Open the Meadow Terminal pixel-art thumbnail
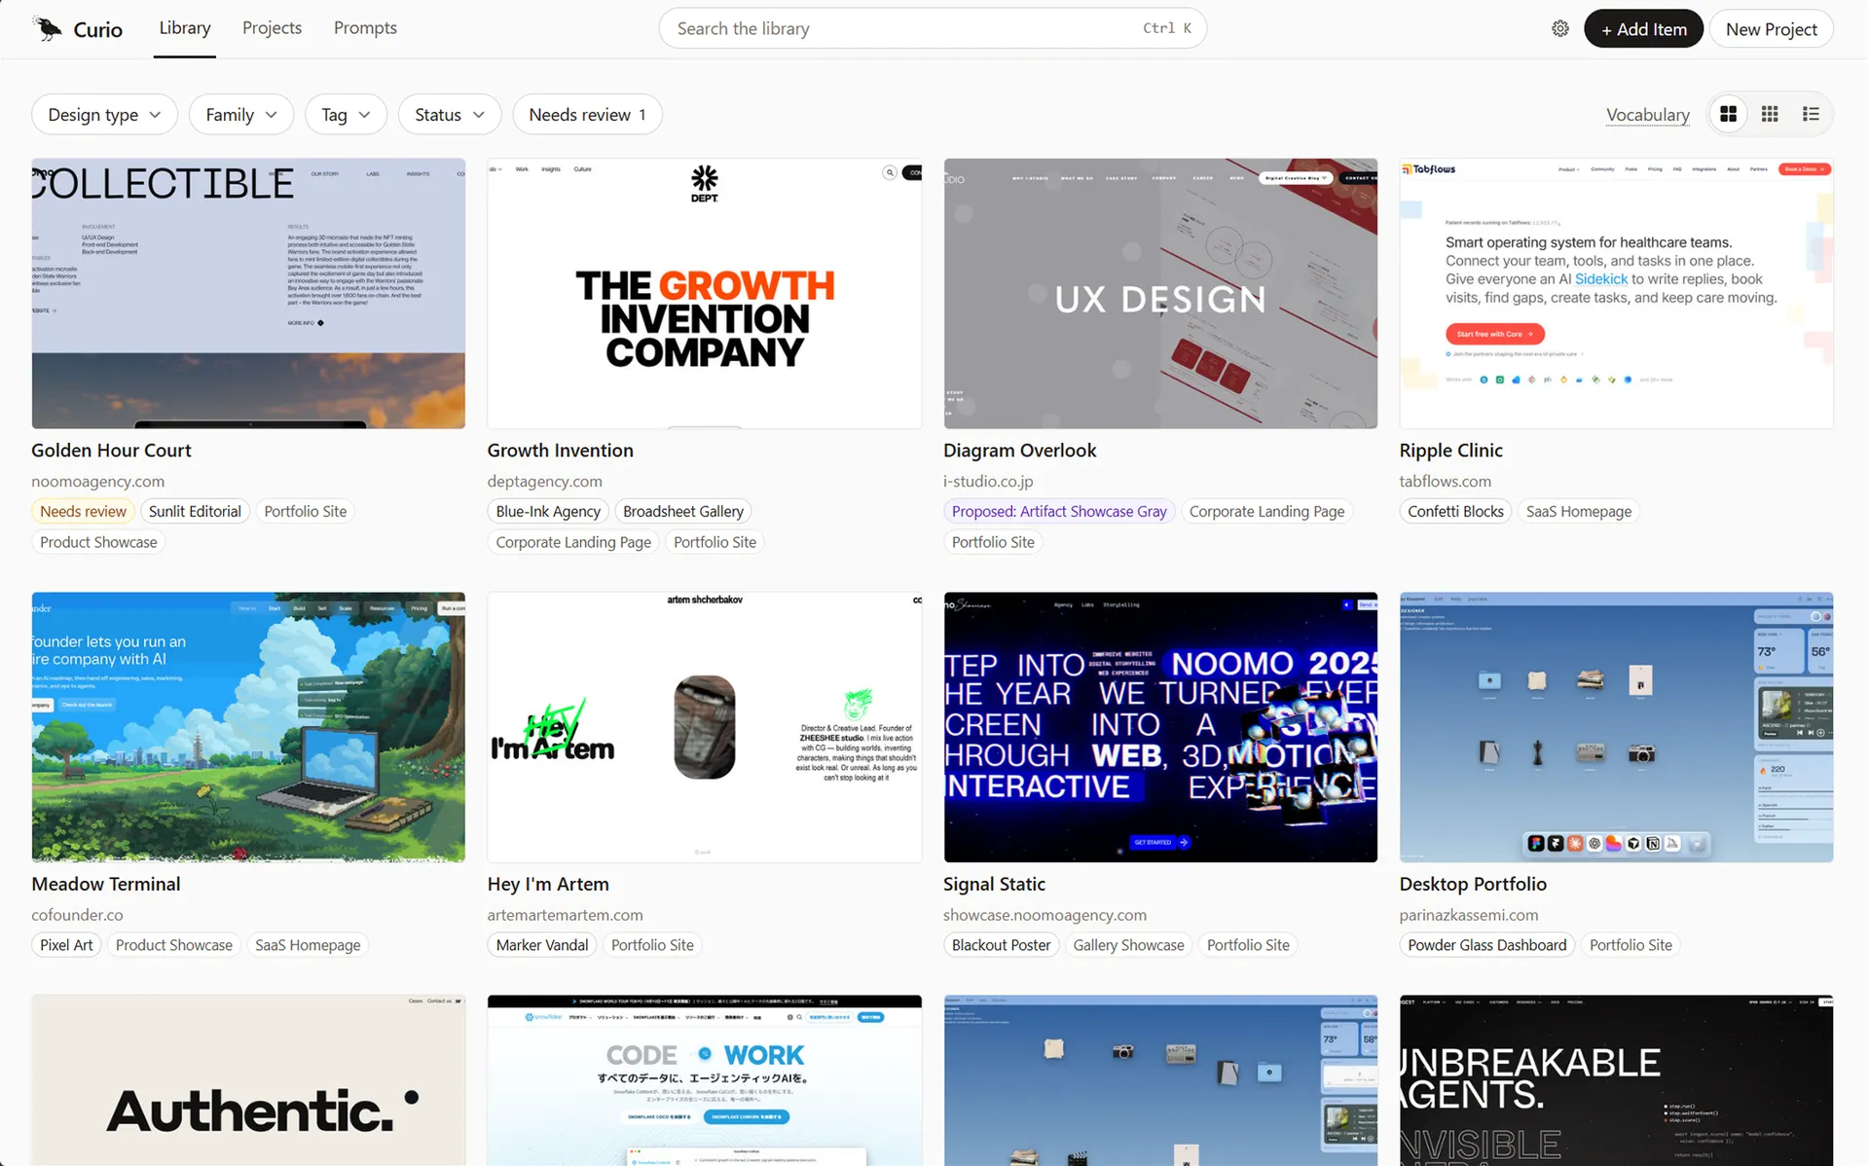This screenshot has height=1166, width=1869. [248, 727]
